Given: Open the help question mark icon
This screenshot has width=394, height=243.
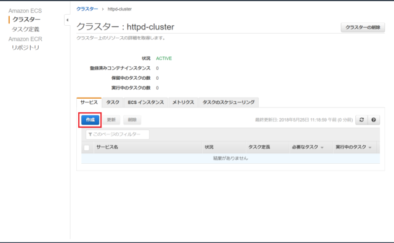Looking at the screenshot, I should coord(374,120).
